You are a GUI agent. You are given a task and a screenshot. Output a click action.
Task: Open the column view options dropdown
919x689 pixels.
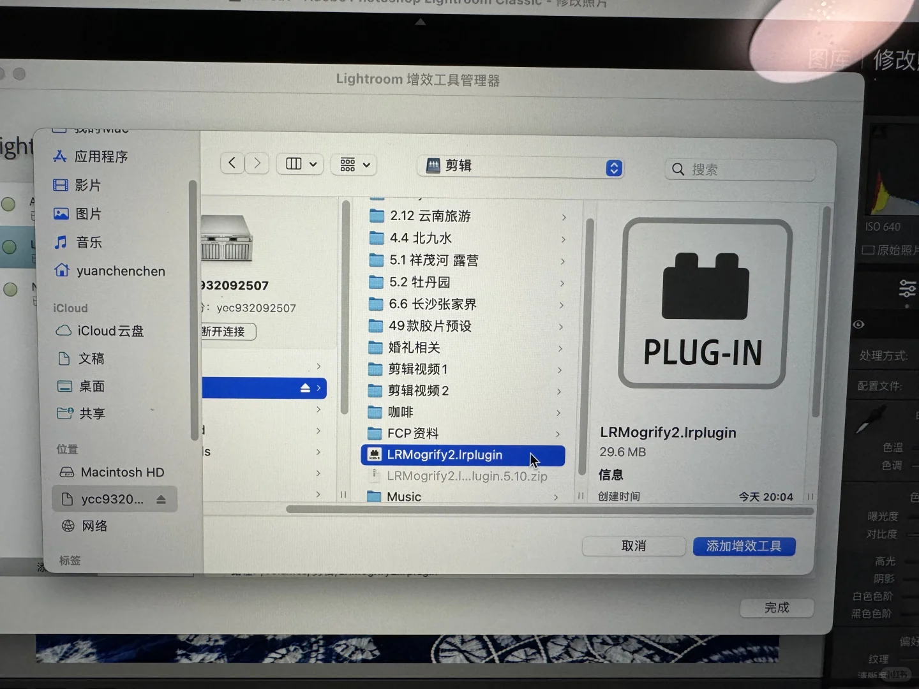[x=300, y=164]
